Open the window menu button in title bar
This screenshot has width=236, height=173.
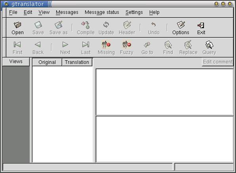pyautogui.click(x=6, y=4)
